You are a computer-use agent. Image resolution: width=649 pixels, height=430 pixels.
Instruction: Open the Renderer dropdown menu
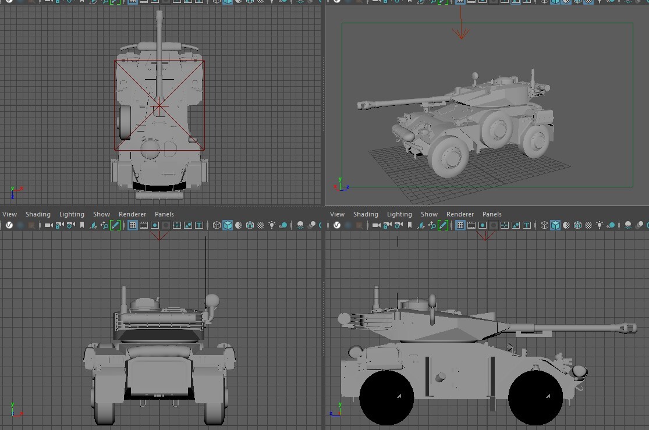132,214
